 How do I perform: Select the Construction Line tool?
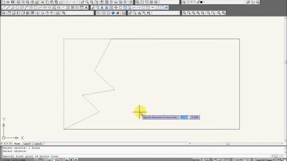point(8,8)
